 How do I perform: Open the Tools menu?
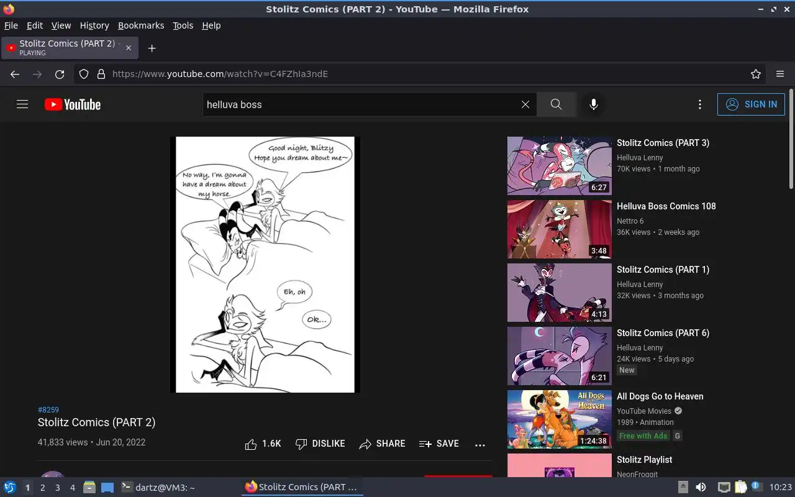[183, 25]
